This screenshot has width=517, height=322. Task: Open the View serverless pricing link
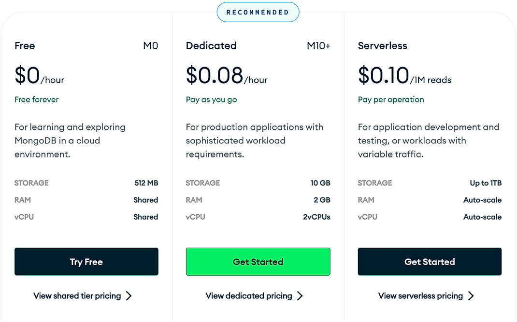point(420,296)
